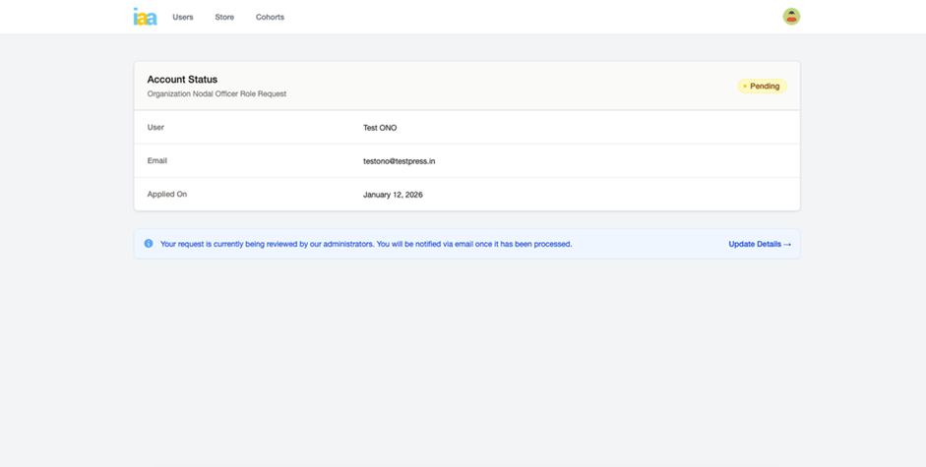
Task: Open the Users menu item
Action: (183, 17)
